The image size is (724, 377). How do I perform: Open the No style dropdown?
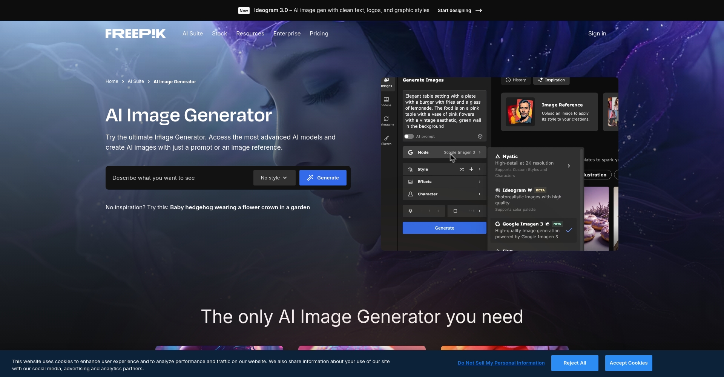(x=275, y=178)
